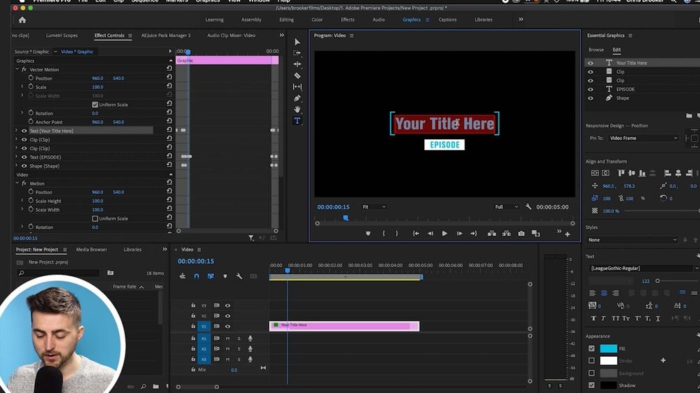Open the Captions workspace

click(x=447, y=19)
